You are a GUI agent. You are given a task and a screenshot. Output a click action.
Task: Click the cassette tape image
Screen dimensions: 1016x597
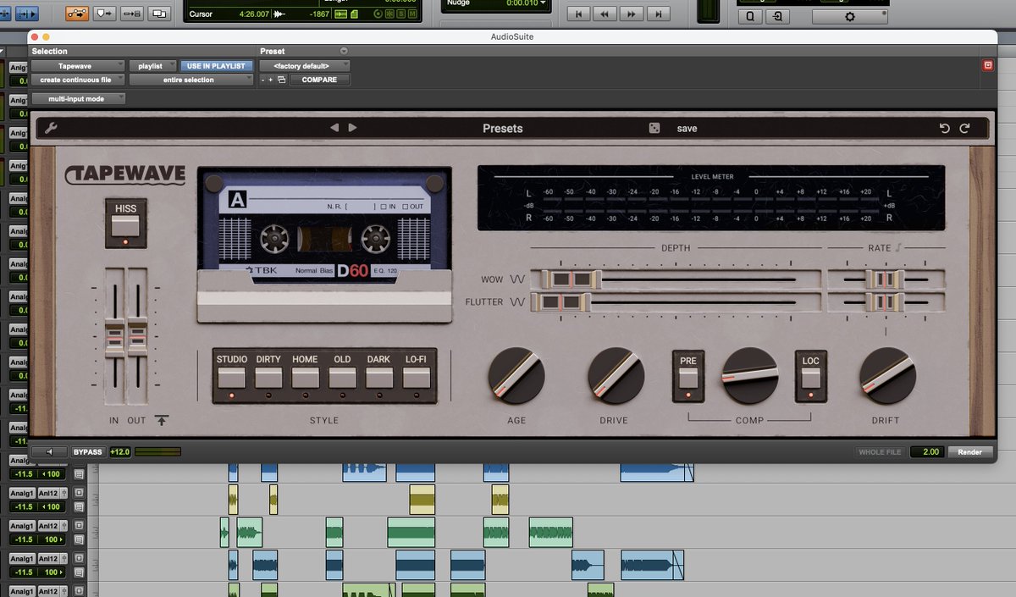click(324, 234)
